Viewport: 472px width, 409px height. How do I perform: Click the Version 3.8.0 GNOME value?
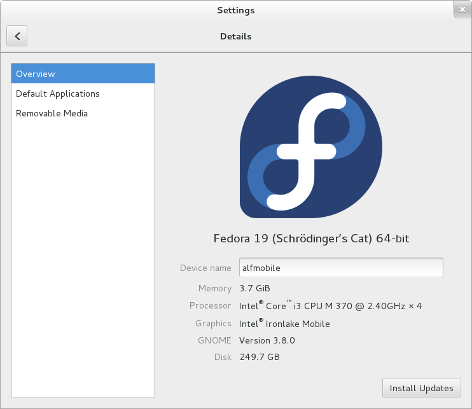[267, 340]
